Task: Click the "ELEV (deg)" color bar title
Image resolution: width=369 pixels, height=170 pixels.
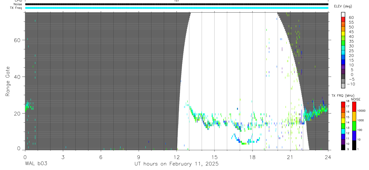Action: pyautogui.click(x=343, y=6)
